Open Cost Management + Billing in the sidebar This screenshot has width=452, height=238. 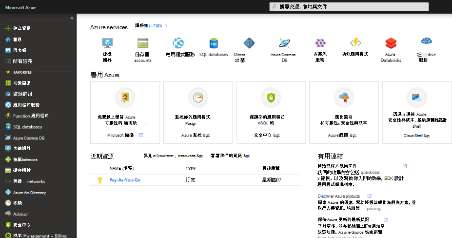40,236
